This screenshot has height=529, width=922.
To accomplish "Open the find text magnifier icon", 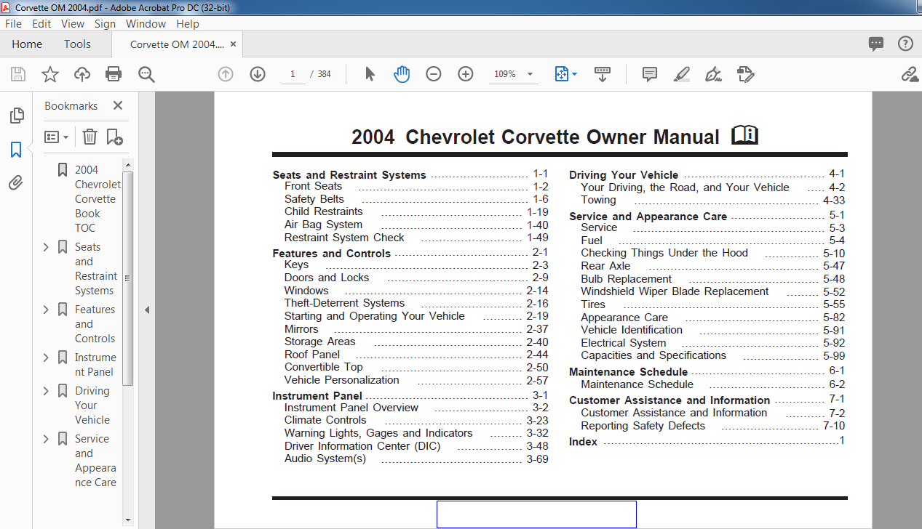I will pyautogui.click(x=146, y=74).
